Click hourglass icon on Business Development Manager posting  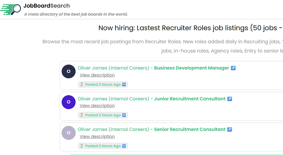82,85
